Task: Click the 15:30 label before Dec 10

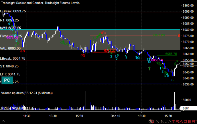Action: pos(79,116)
